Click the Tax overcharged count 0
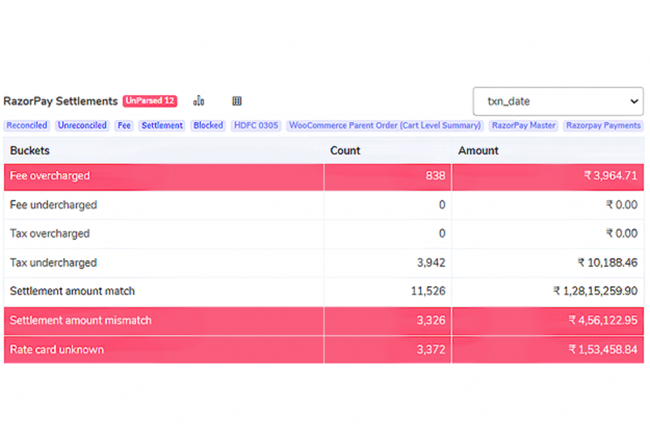 [x=442, y=233]
